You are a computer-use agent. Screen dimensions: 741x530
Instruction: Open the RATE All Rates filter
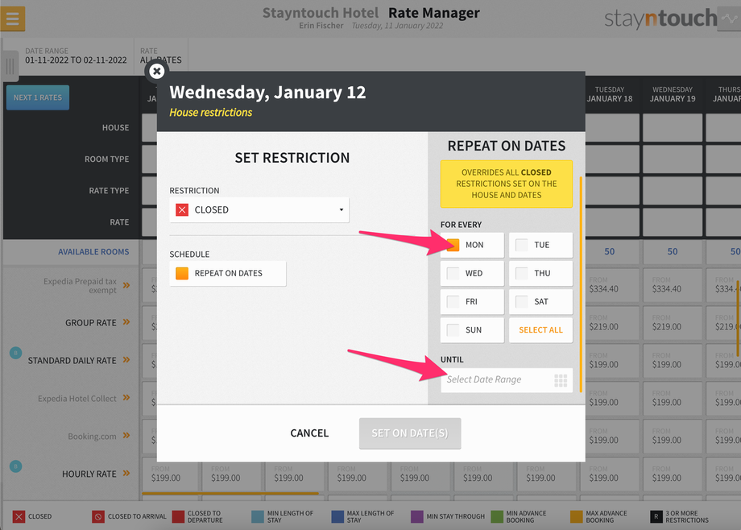[160, 56]
